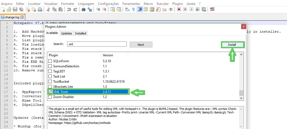This screenshot has width=287, height=129.
Task: Open Find using the binoculars icon
Action: 83,9
